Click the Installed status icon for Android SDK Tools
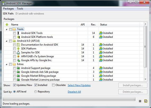This screenshot has width=151, height=108. click(101, 33)
